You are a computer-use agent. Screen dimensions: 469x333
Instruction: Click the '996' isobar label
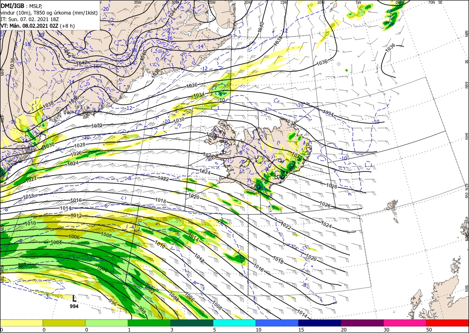tap(112, 302)
